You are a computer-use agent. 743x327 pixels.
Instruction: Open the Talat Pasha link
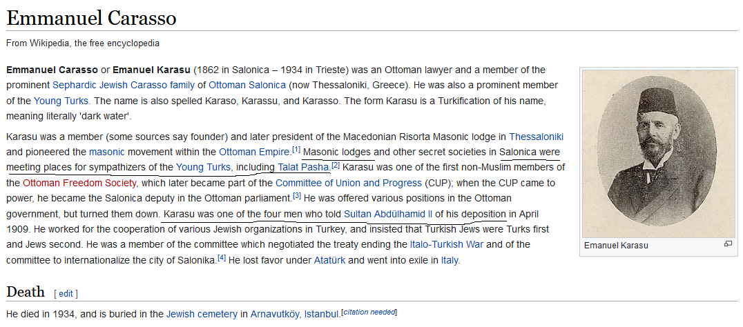click(x=303, y=168)
